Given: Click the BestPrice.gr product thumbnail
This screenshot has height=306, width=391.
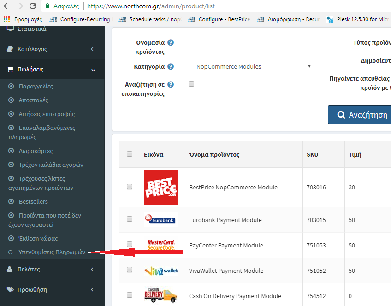Looking at the screenshot, I should pyautogui.click(x=161, y=188).
